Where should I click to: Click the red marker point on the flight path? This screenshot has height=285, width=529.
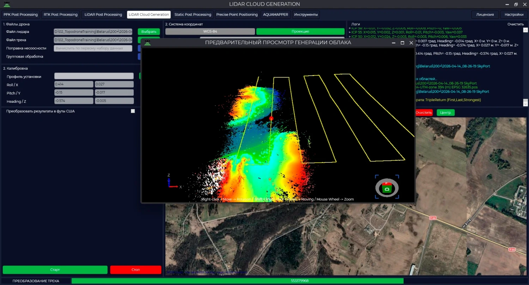click(x=271, y=118)
